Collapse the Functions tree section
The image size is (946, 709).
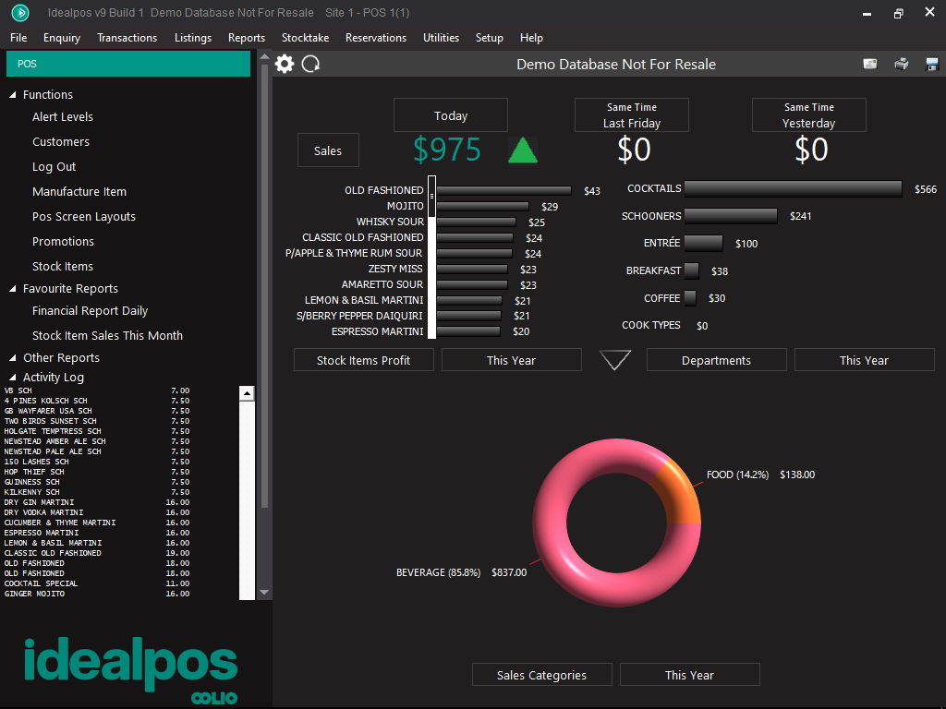(x=13, y=95)
